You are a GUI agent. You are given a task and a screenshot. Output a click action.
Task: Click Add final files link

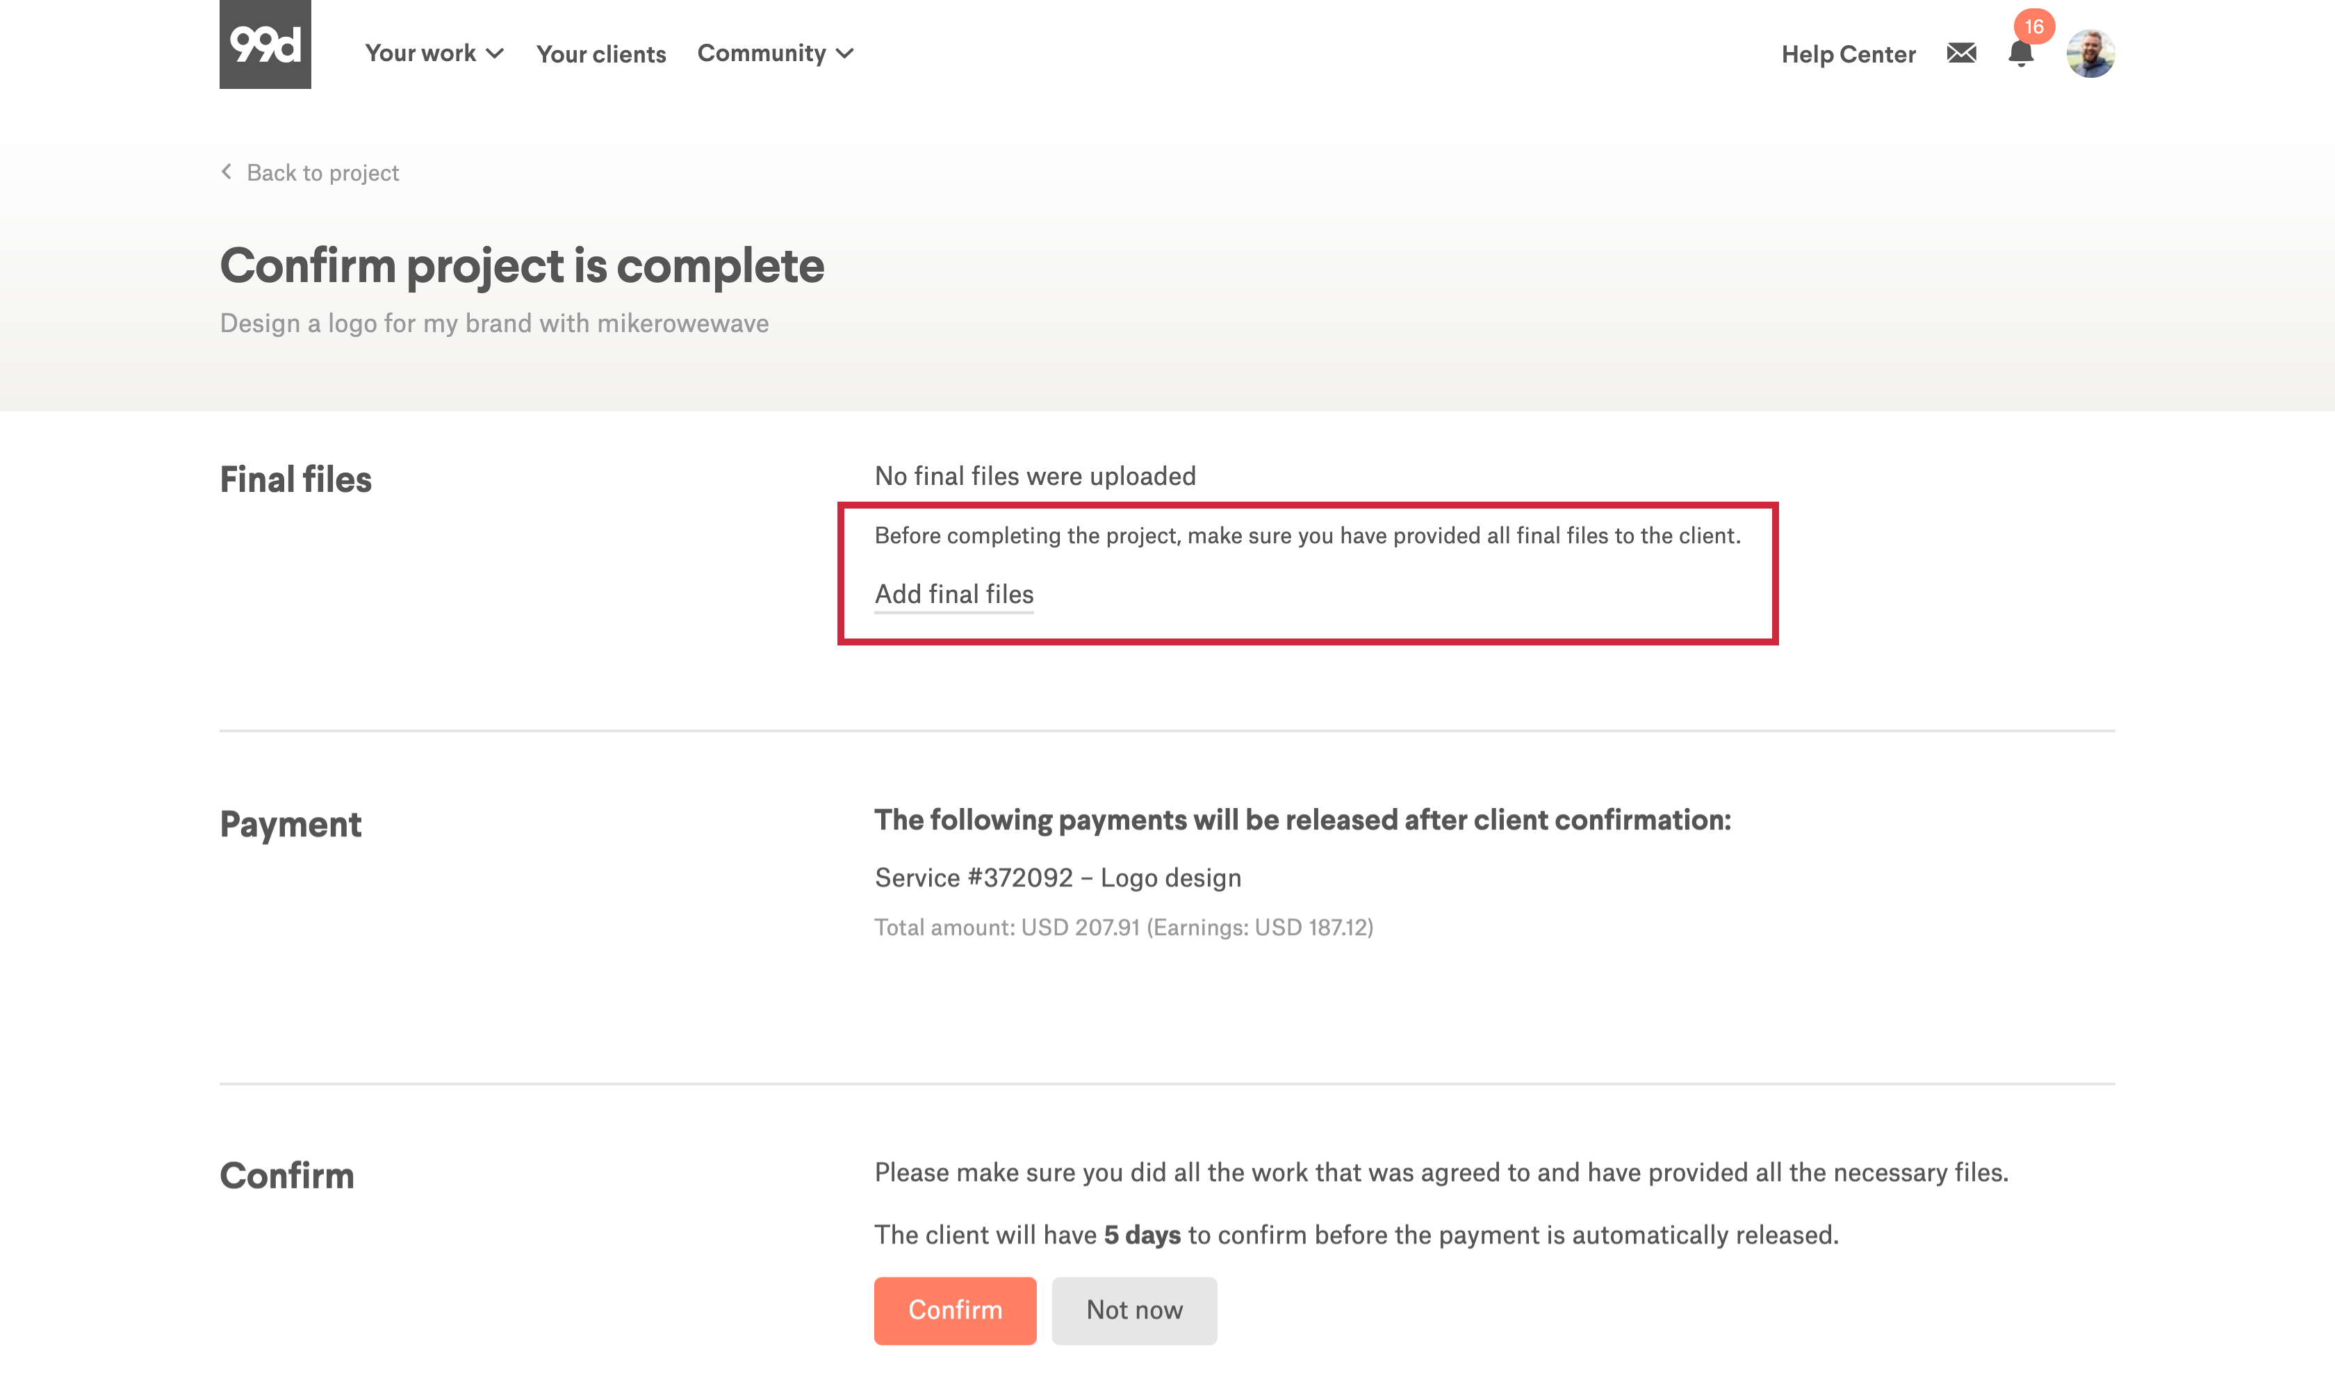[954, 594]
